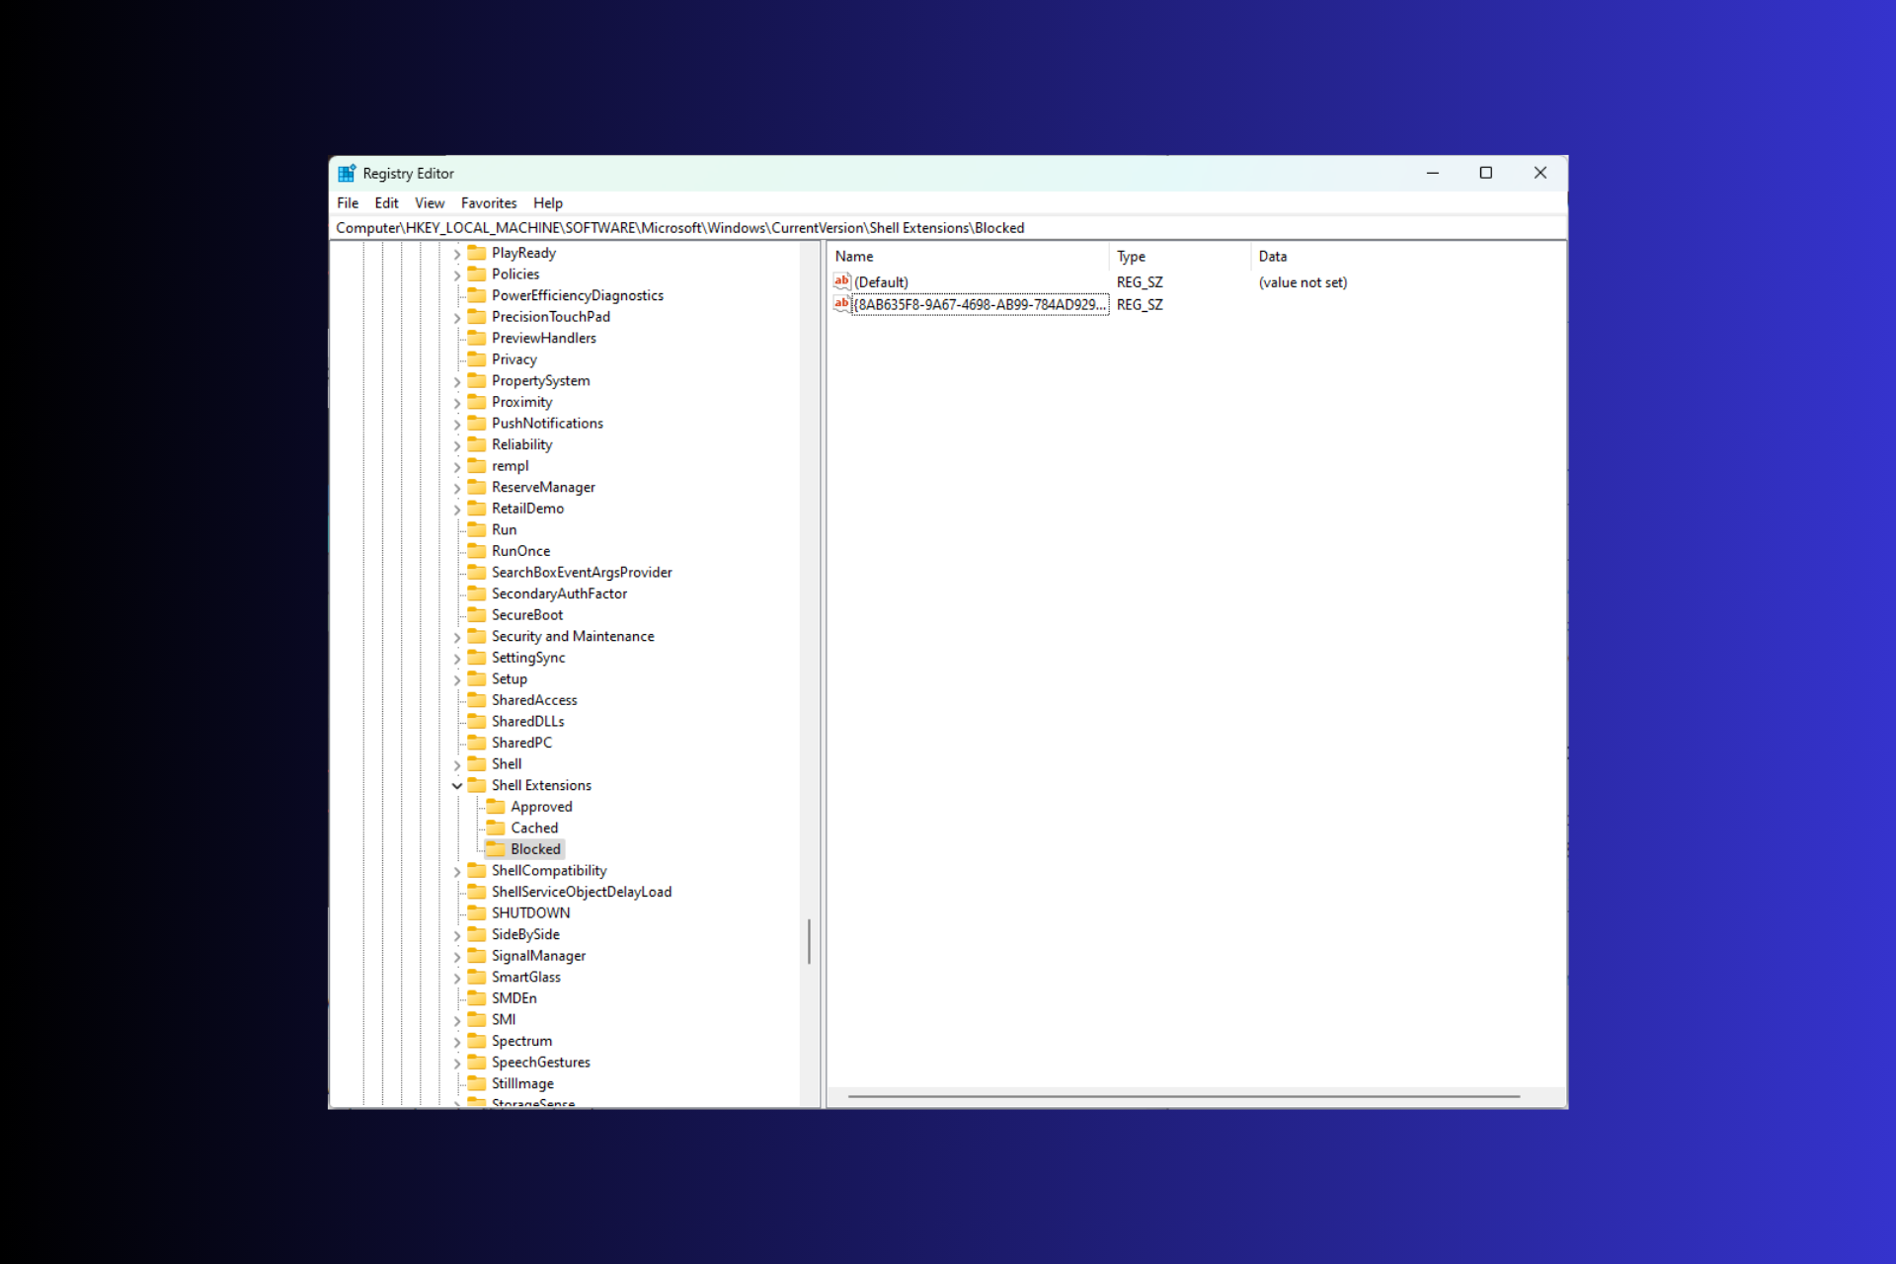
Task: Expand the Shell Extensions tree node
Action: (457, 784)
